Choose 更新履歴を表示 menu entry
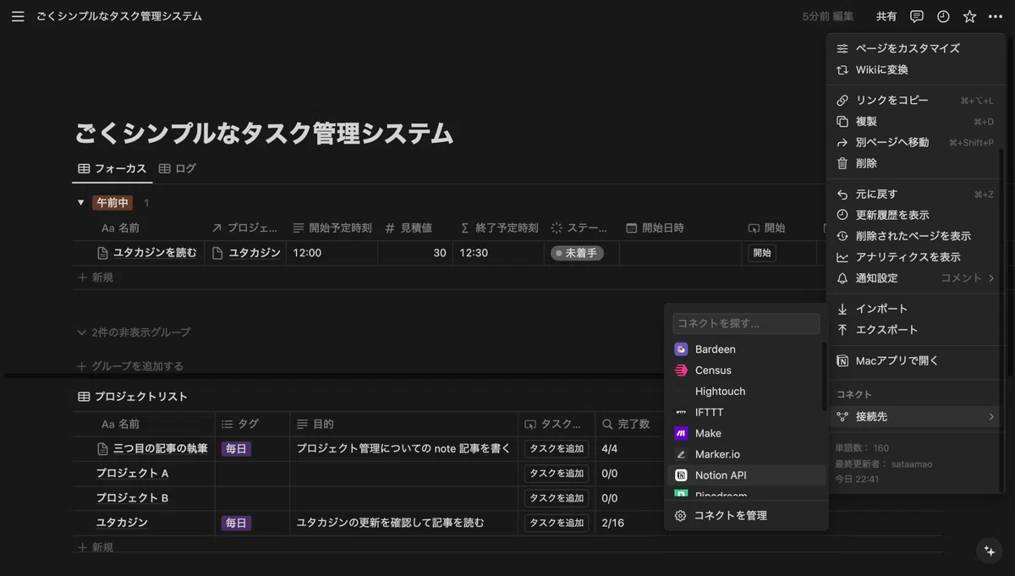The image size is (1015, 576). click(915, 215)
